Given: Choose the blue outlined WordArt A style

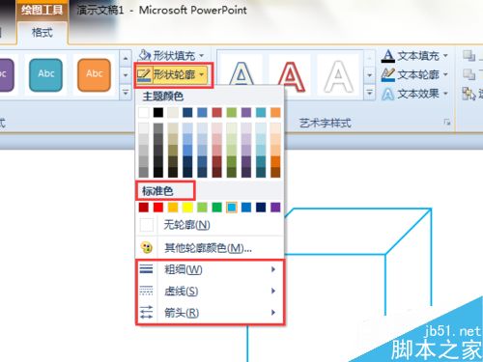Looking at the screenshot, I should 241,74.
